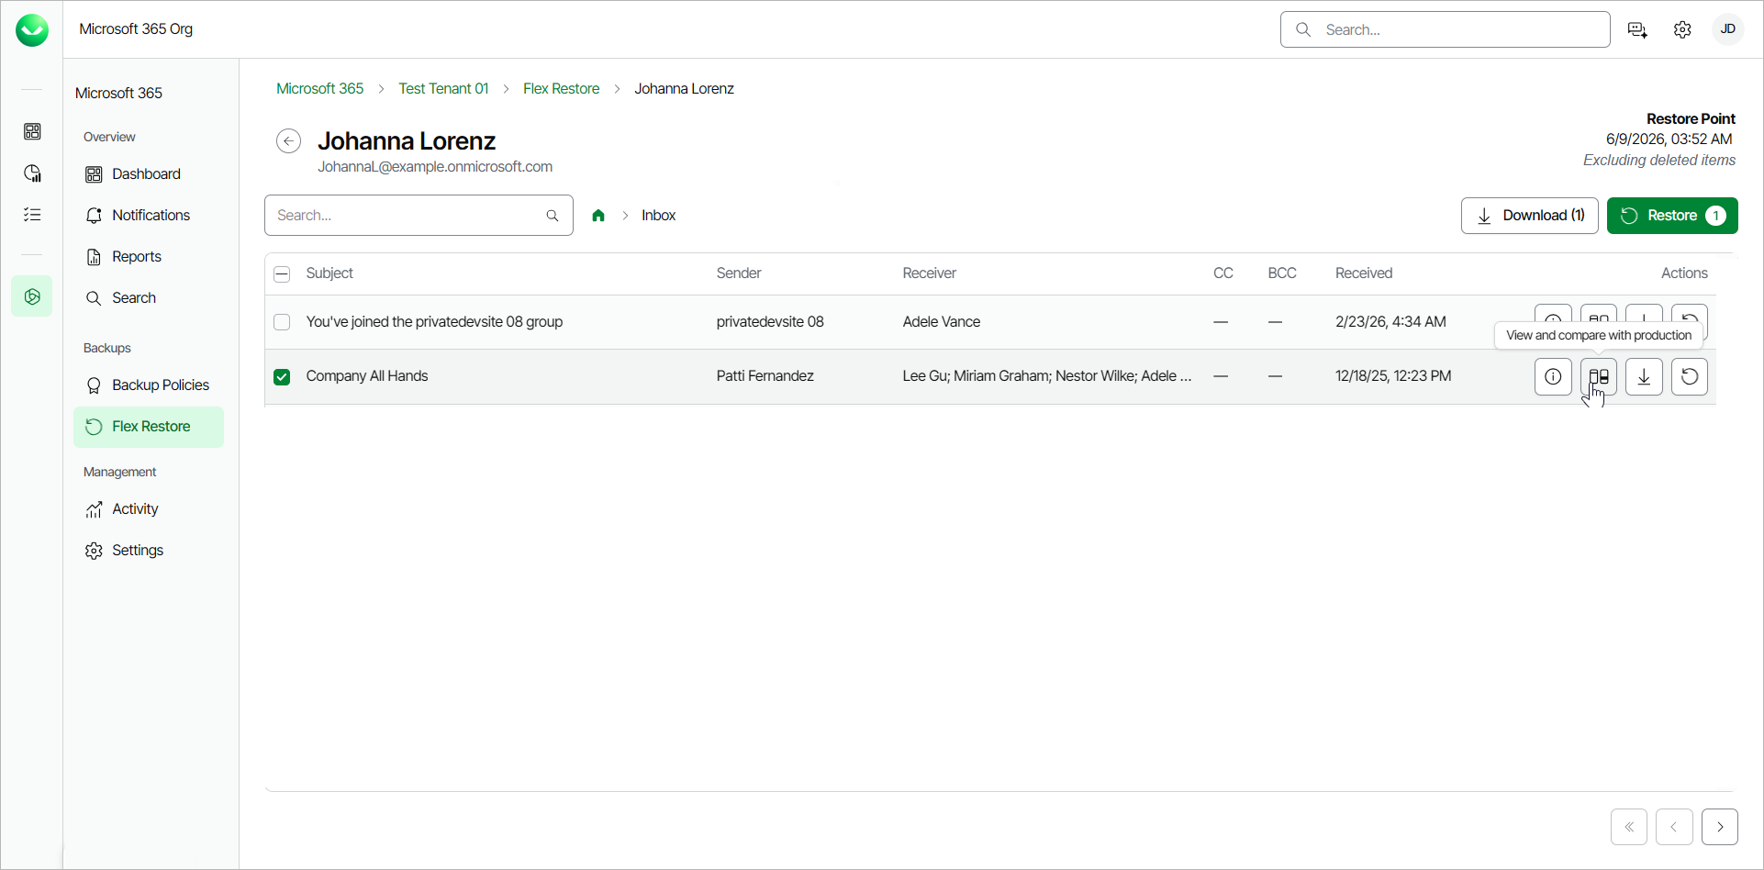Click the Inbox folder breadcrumb

tap(659, 216)
